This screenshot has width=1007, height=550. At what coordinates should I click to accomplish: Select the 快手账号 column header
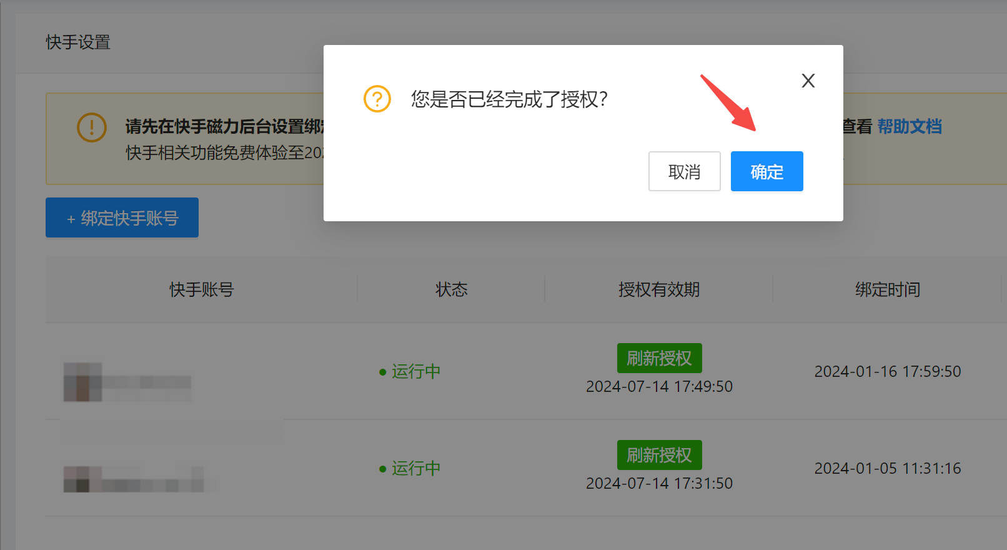pyautogui.click(x=201, y=289)
